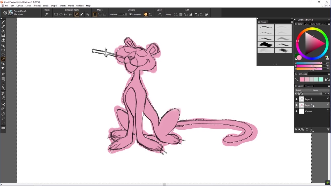Viewport: 331px width, 186px height.
Task: Set Add to Selection mode
Action: tap(100, 14)
